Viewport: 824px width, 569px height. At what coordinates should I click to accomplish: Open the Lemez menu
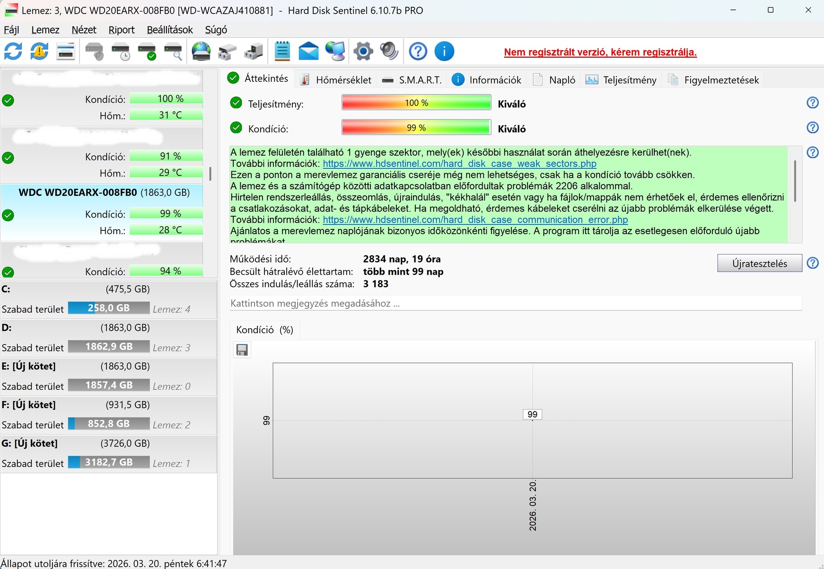pyautogui.click(x=45, y=30)
